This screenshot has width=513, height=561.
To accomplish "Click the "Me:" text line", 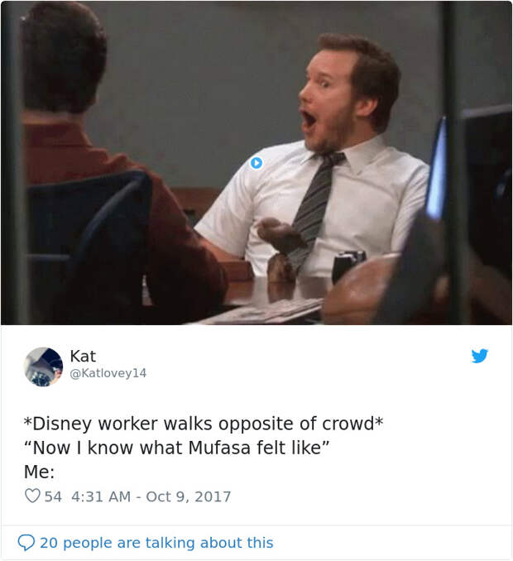I will pos(40,472).
